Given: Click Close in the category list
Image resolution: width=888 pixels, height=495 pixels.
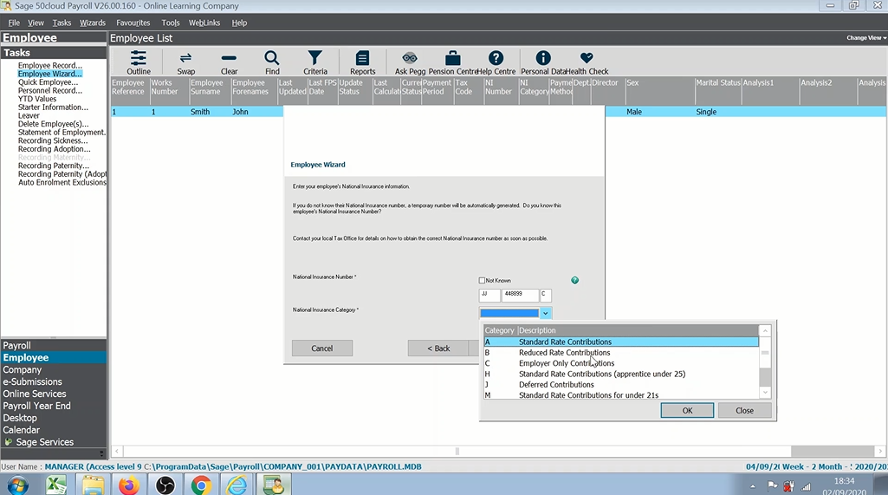Looking at the screenshot, I should coord(744,411).
